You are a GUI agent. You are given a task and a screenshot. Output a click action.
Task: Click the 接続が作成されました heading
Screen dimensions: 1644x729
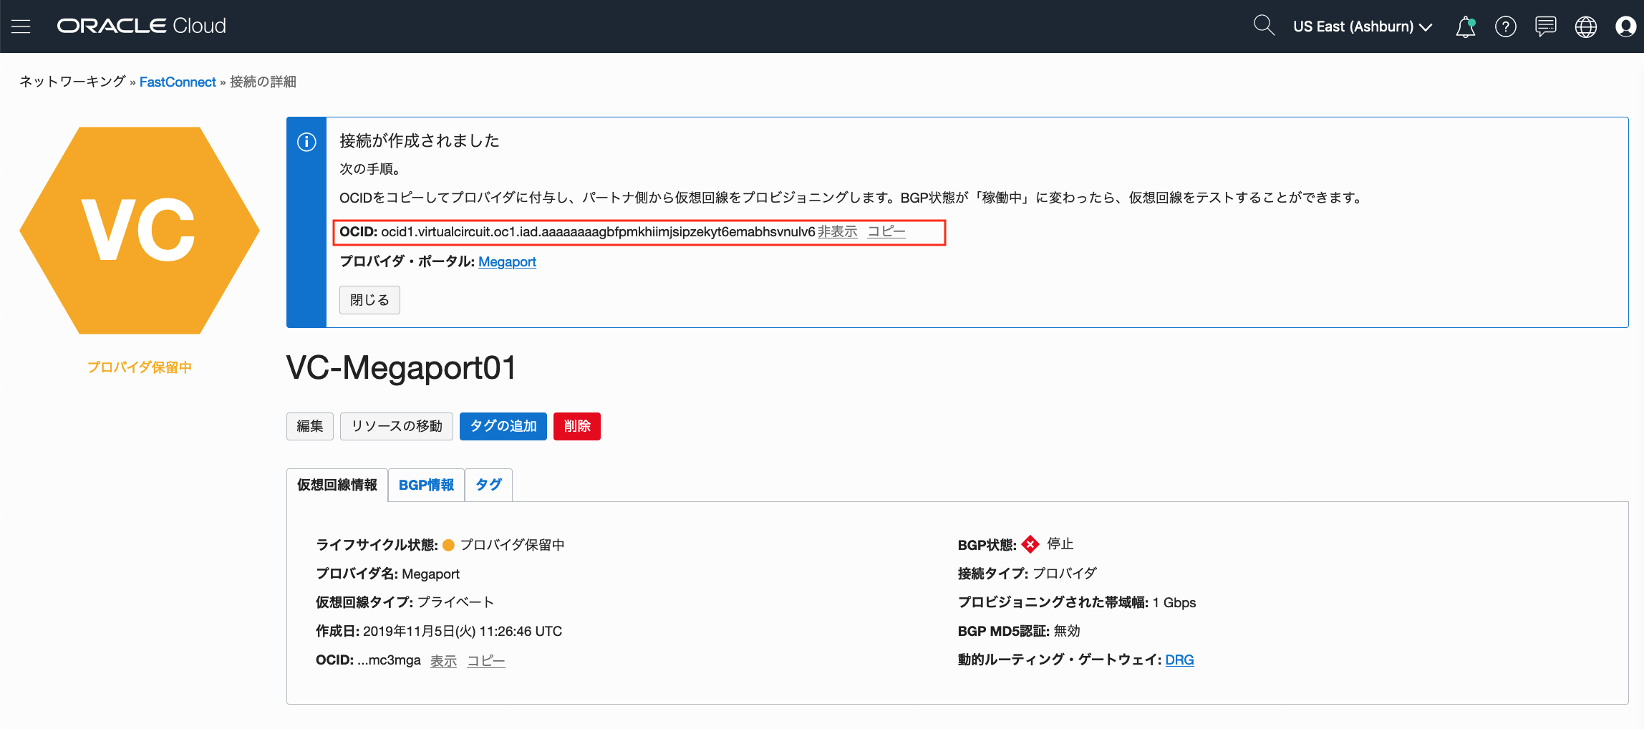420,140
